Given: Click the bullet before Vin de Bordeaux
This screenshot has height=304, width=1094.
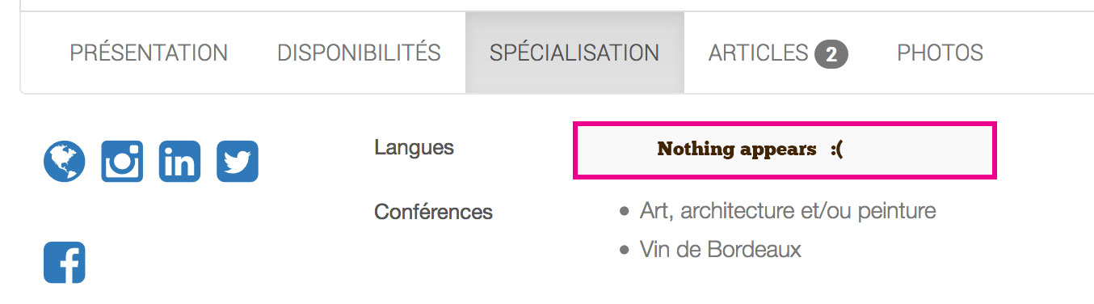Looking at the screenshot, I should coord(624,251).
